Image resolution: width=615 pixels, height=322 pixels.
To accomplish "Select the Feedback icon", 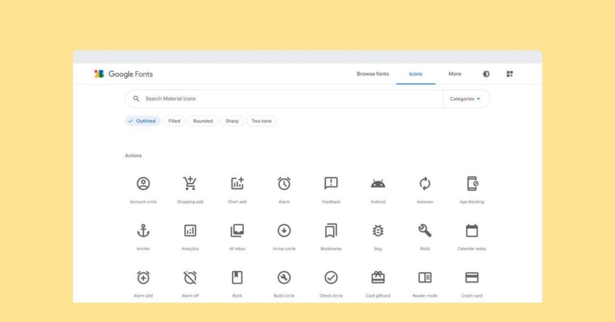I will [x=331, y=184].
